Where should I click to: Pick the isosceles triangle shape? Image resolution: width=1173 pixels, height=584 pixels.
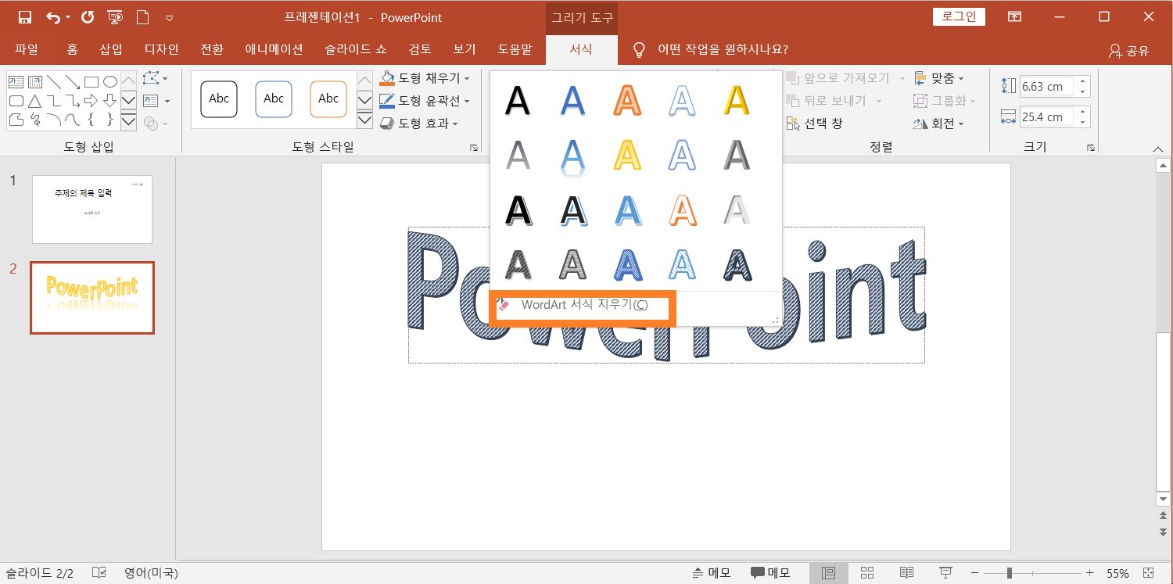(34, 101)
